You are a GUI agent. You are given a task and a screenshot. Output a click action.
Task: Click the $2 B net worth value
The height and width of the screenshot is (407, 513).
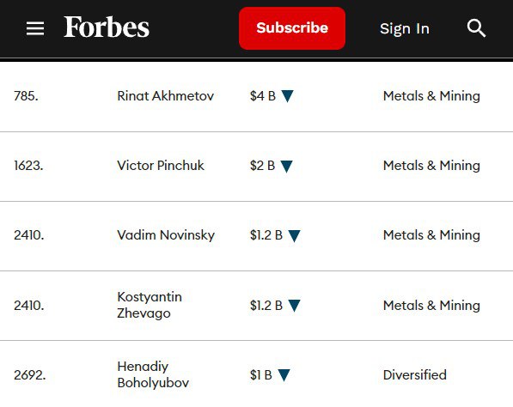[x=262, y=166]
